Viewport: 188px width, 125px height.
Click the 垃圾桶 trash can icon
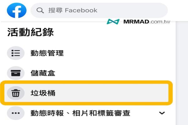coord(16,93)
